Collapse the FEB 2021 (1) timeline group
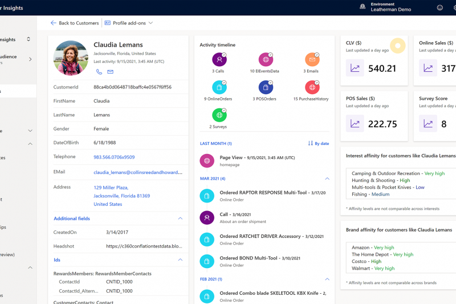456x304 pixels. coord(327,279)
